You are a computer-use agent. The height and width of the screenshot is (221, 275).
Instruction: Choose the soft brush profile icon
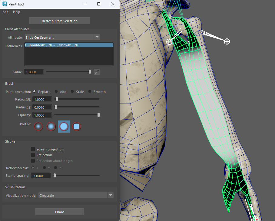(51, 127)
